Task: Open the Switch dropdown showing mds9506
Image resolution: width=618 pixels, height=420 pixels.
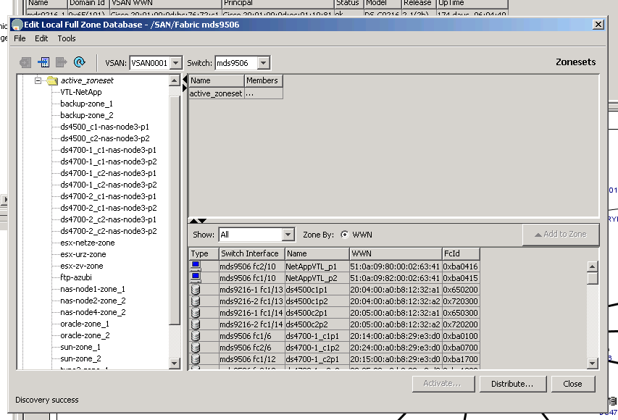Action: 263,63
